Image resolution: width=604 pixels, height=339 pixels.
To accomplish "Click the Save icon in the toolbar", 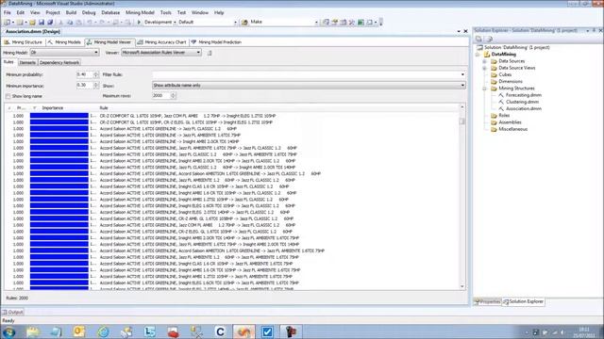I will (x=42, y=23).
